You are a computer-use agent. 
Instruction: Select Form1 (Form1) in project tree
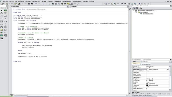point(148,14)
